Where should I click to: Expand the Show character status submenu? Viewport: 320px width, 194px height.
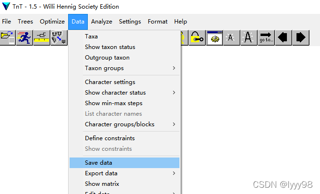tap(124, 93)
